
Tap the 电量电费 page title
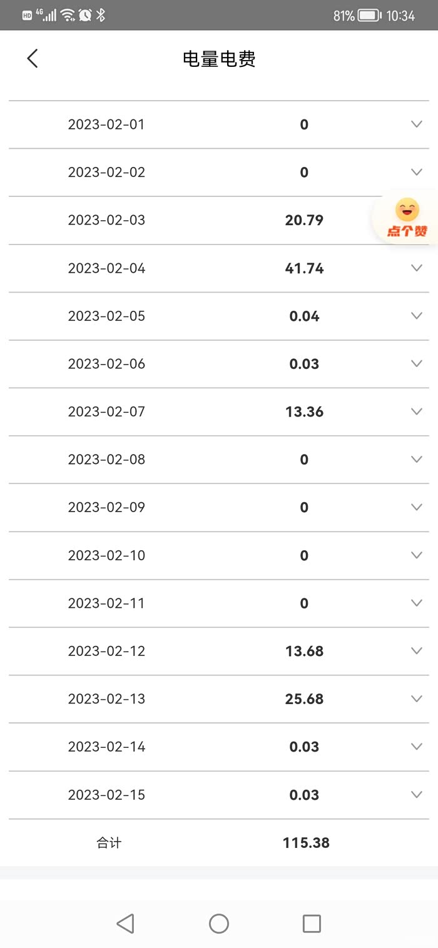pos(219,59)
